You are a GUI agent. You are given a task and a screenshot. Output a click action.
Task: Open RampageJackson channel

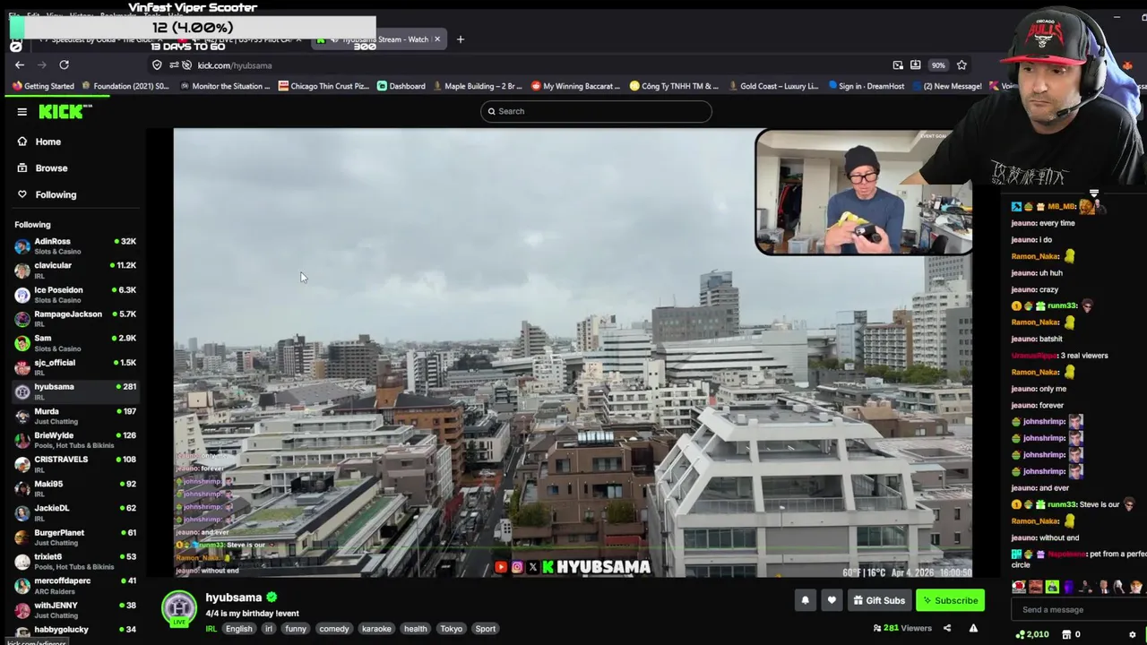pos(75,318)
